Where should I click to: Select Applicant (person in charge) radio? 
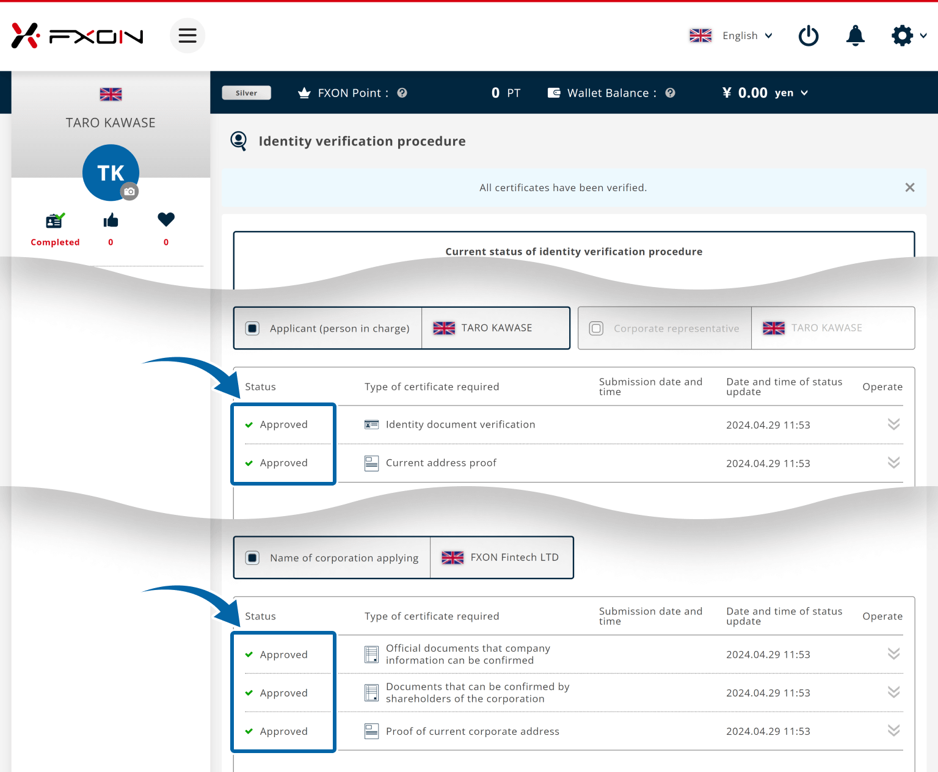pyautogui.click(x=252, y=328)
